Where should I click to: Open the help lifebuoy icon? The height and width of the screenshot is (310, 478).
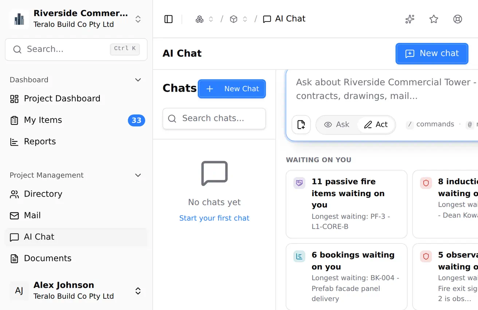pyautogui.click(x=458, y=19)
